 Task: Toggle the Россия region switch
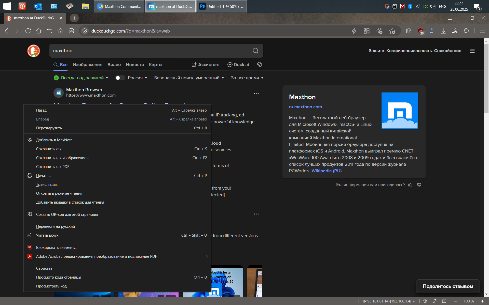click(120, 78)
